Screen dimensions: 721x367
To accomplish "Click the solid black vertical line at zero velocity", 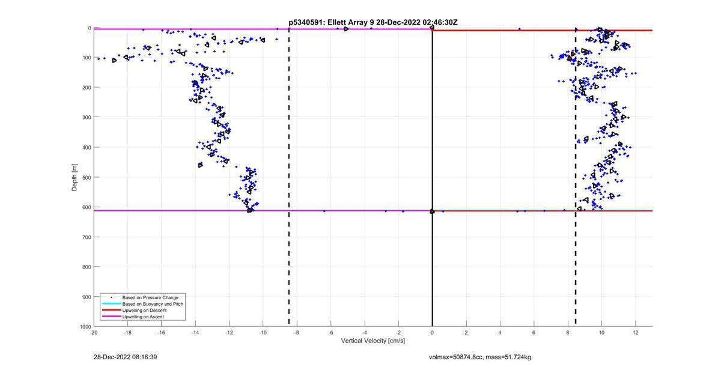I will 432,177.
